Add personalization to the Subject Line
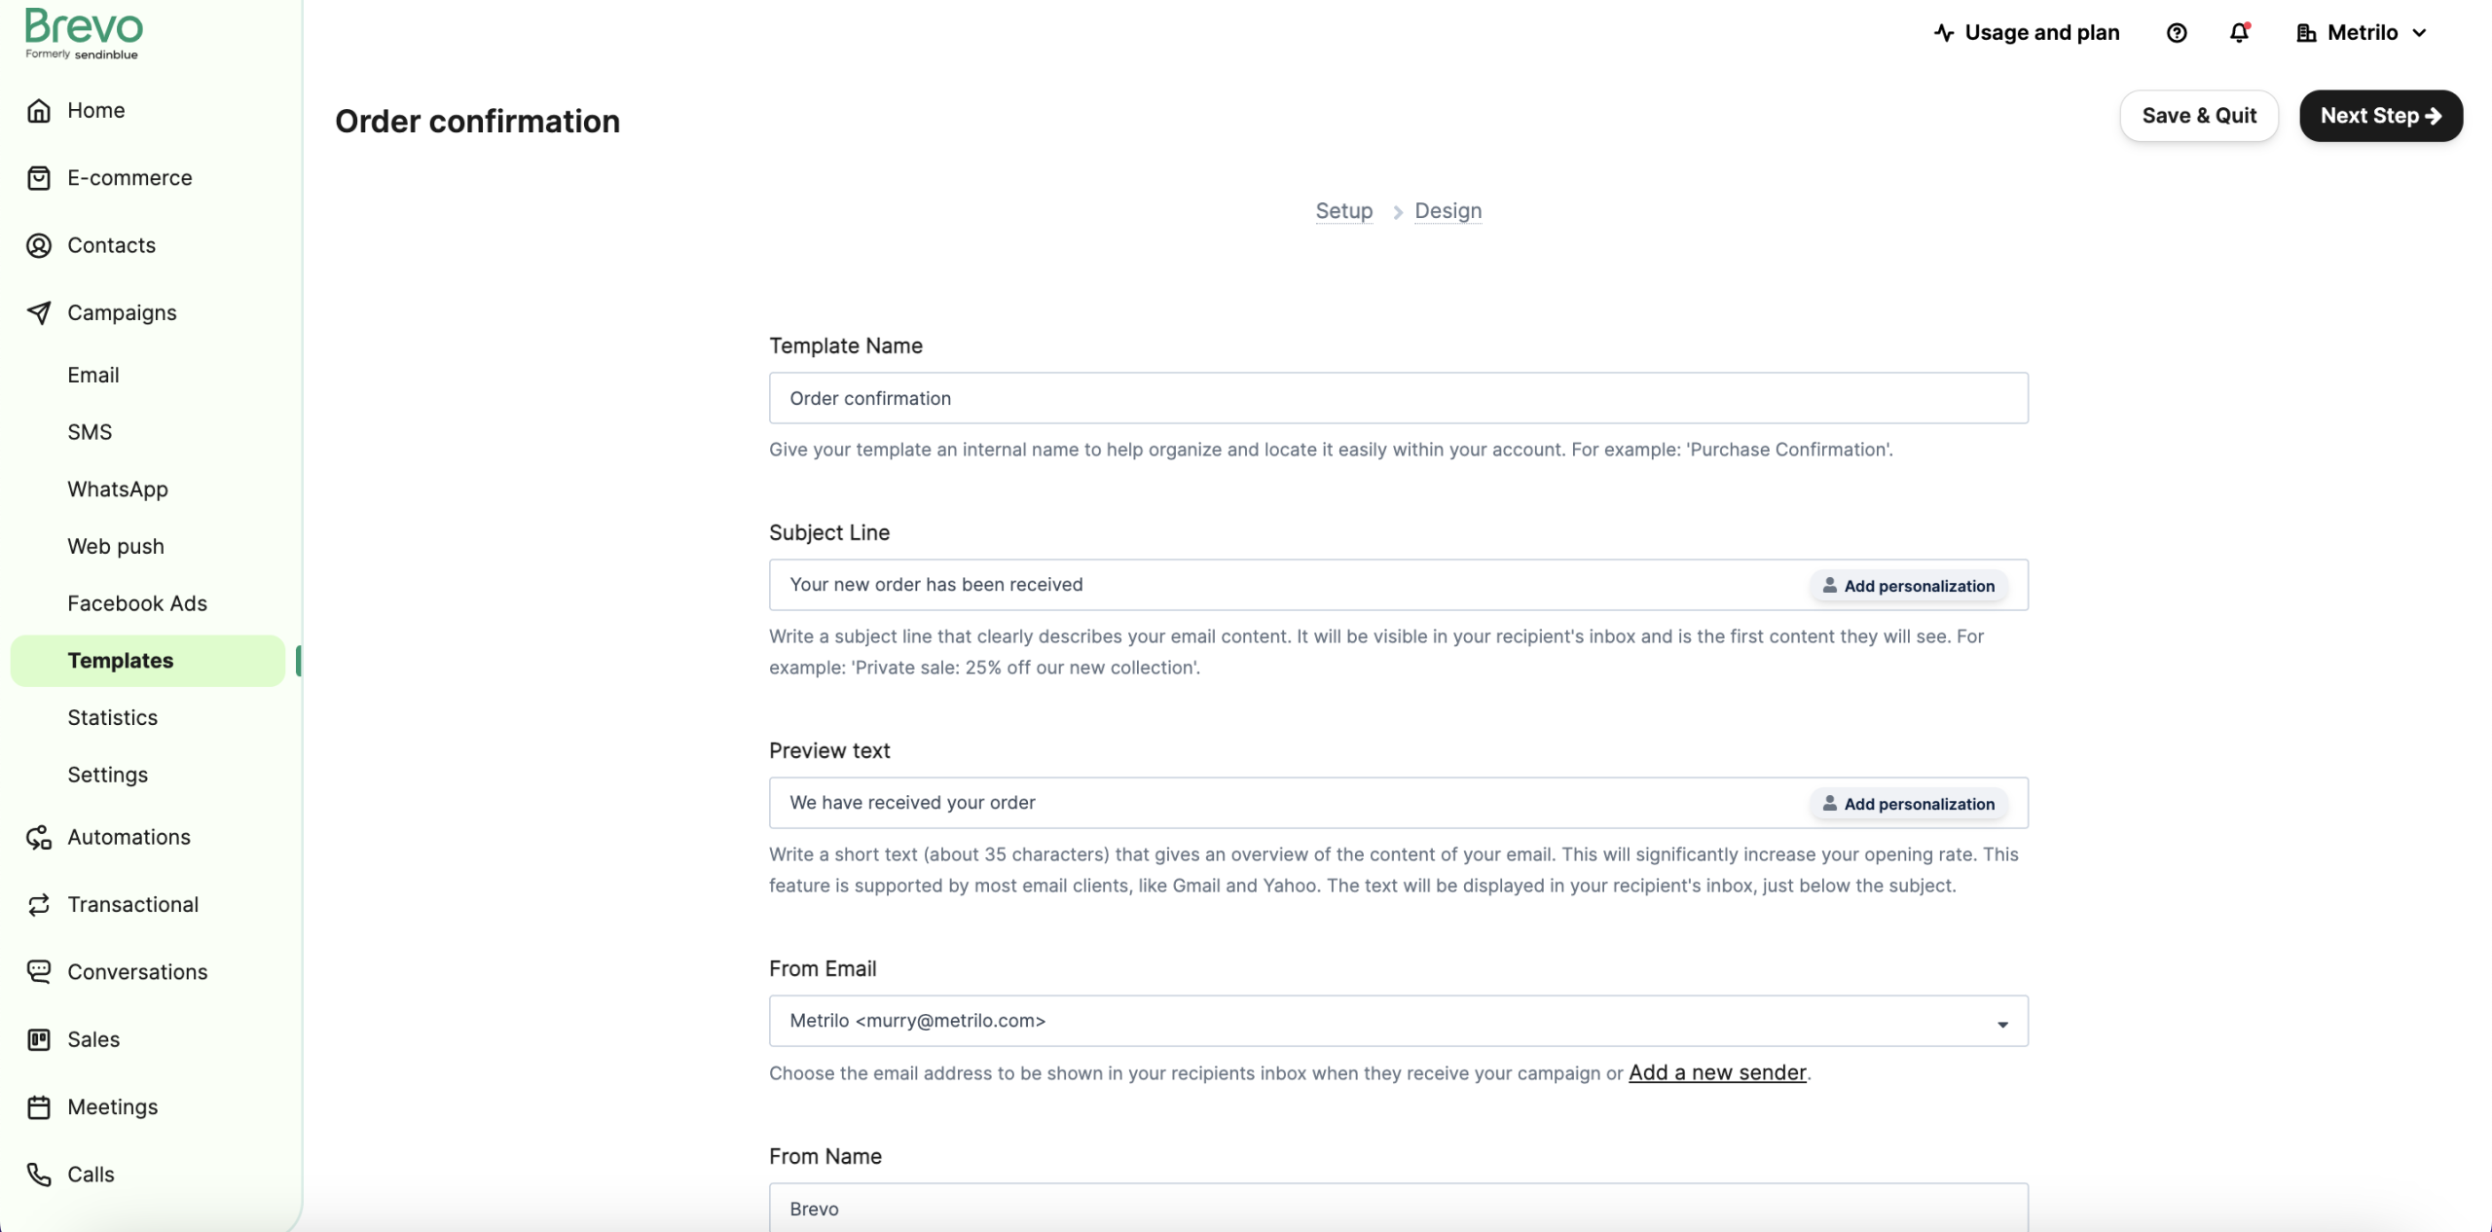The width and height of the screenshot is (2492, 1232). (x=1908, y=586)
